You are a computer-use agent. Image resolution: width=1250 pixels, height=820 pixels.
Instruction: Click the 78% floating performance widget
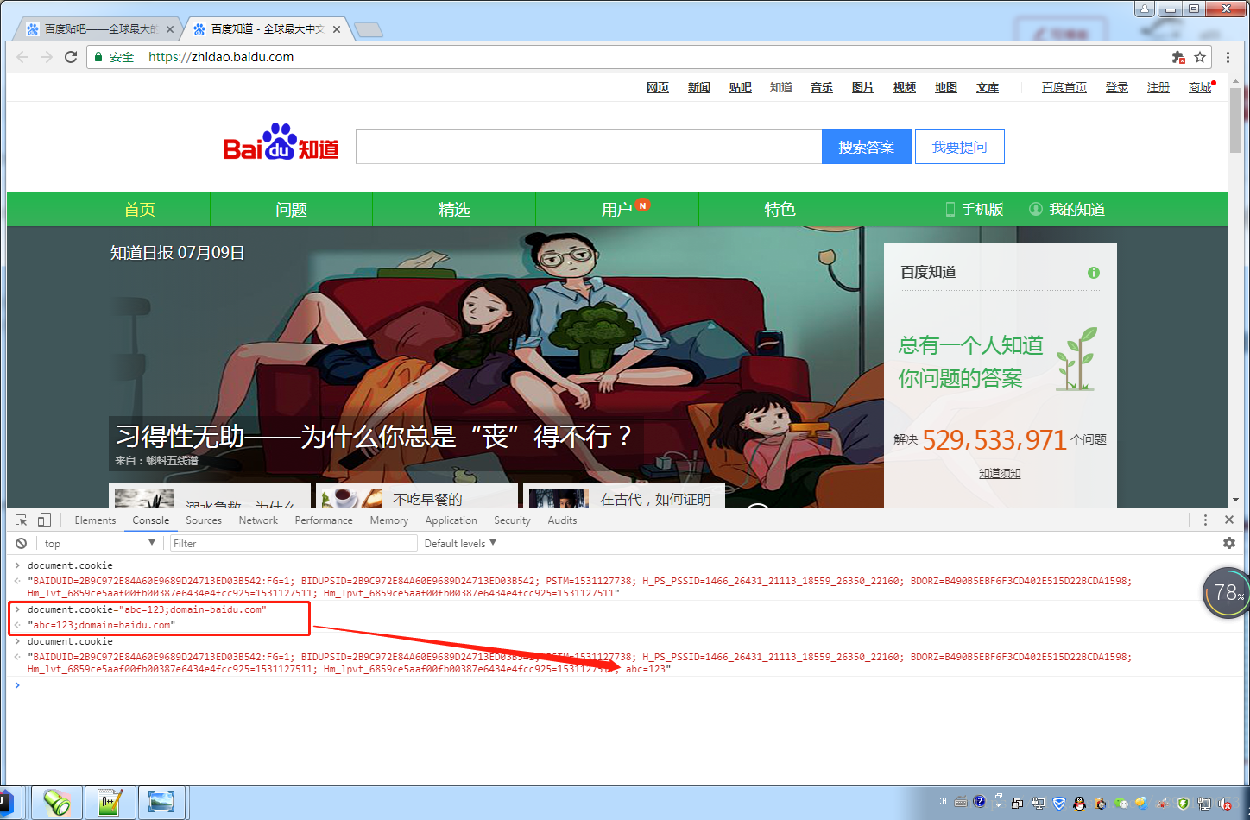click(x=1226, y=592)
